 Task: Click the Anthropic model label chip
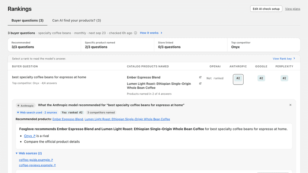26,105
